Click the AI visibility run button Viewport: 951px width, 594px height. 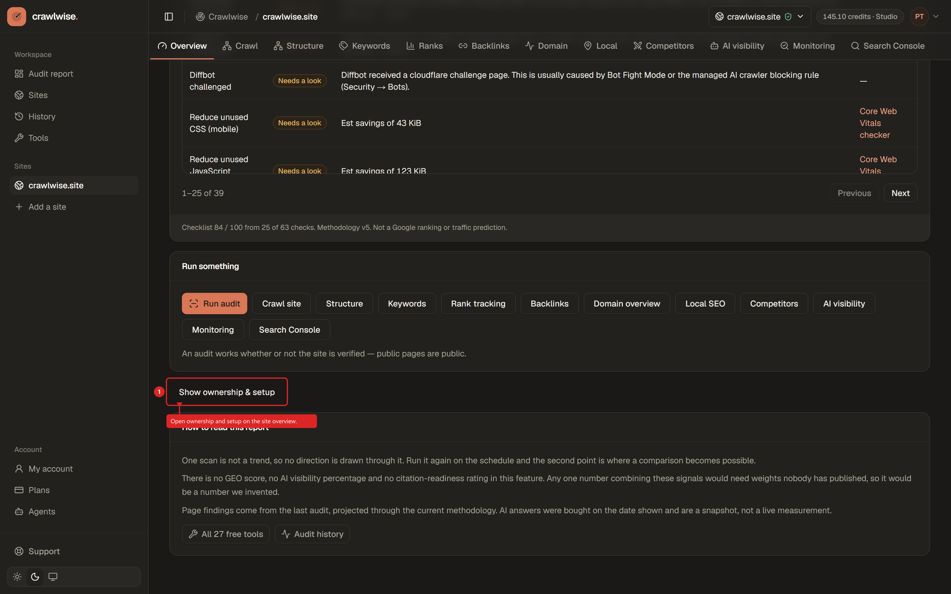pyautogui.click(x=844, y=304)
